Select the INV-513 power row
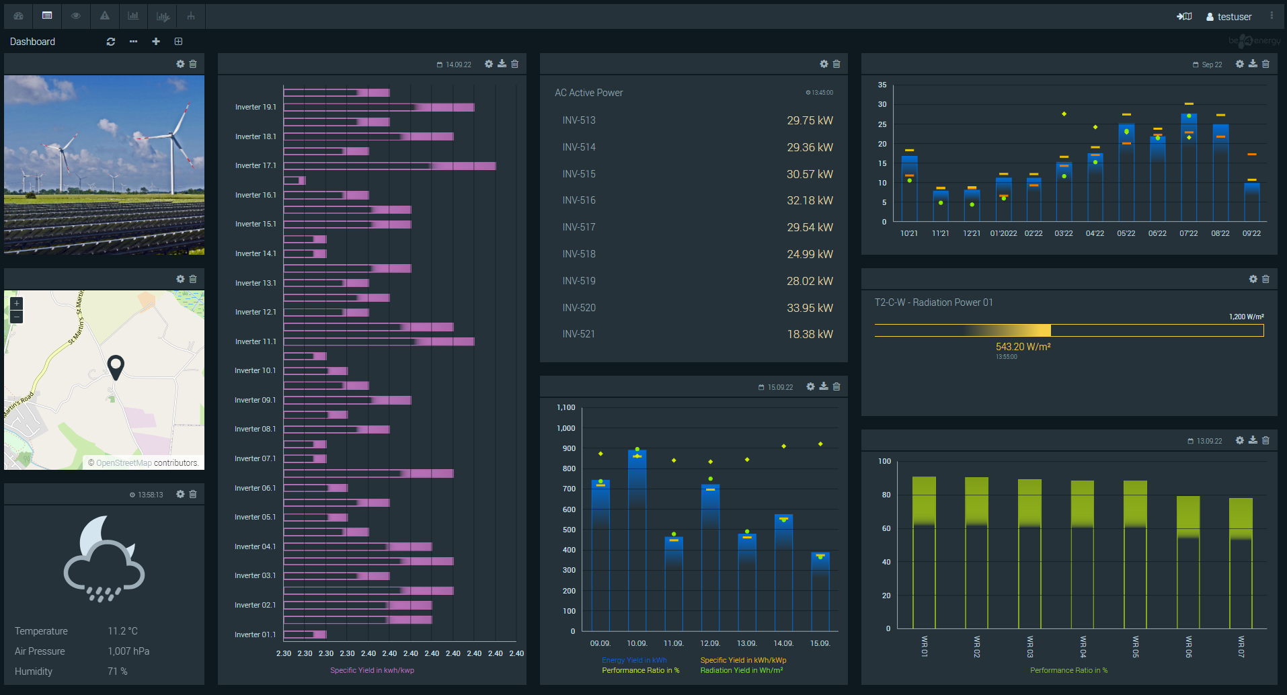 coord(697,120)
